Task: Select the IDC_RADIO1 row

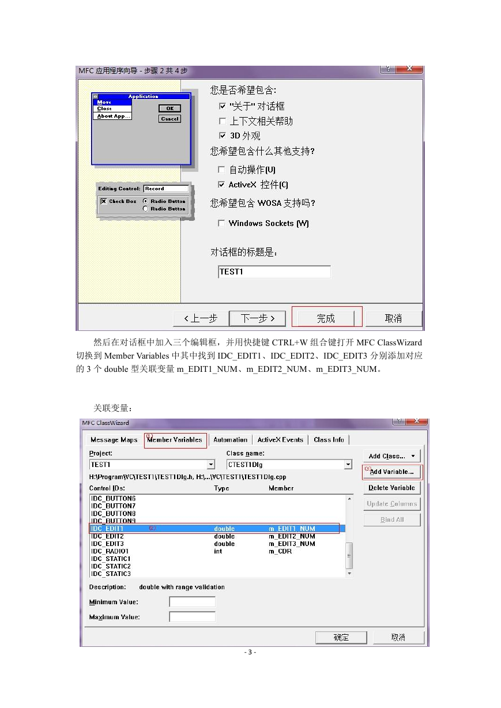Action: click(217, 551)
